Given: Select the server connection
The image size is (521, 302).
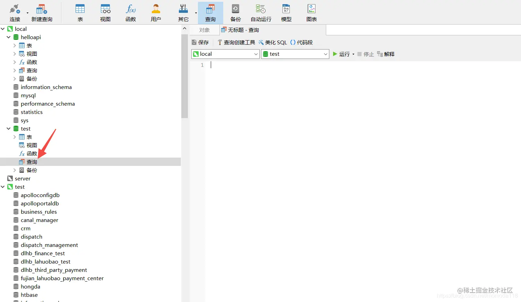Looking at the screenshot, I should [x=19, y=178].
